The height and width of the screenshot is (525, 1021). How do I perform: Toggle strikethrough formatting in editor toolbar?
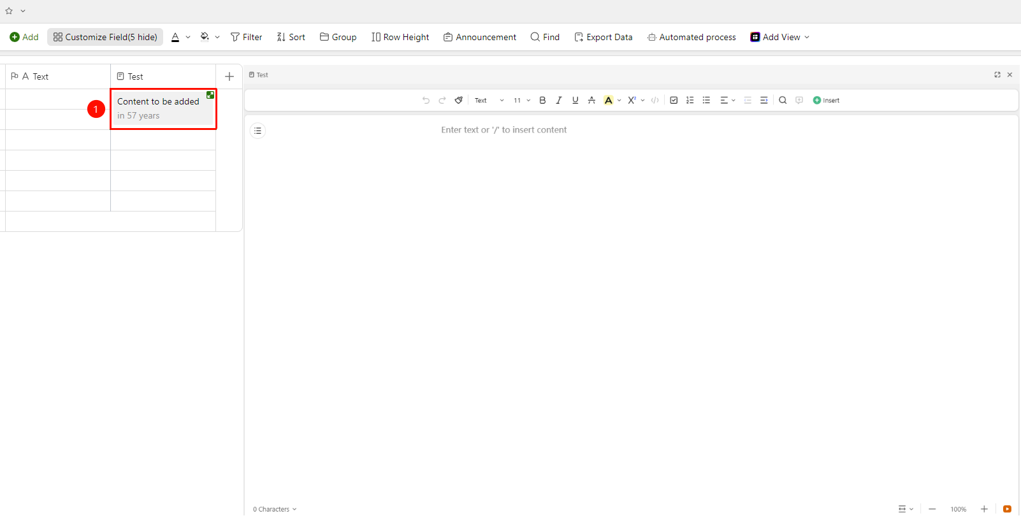coord(591,100)
